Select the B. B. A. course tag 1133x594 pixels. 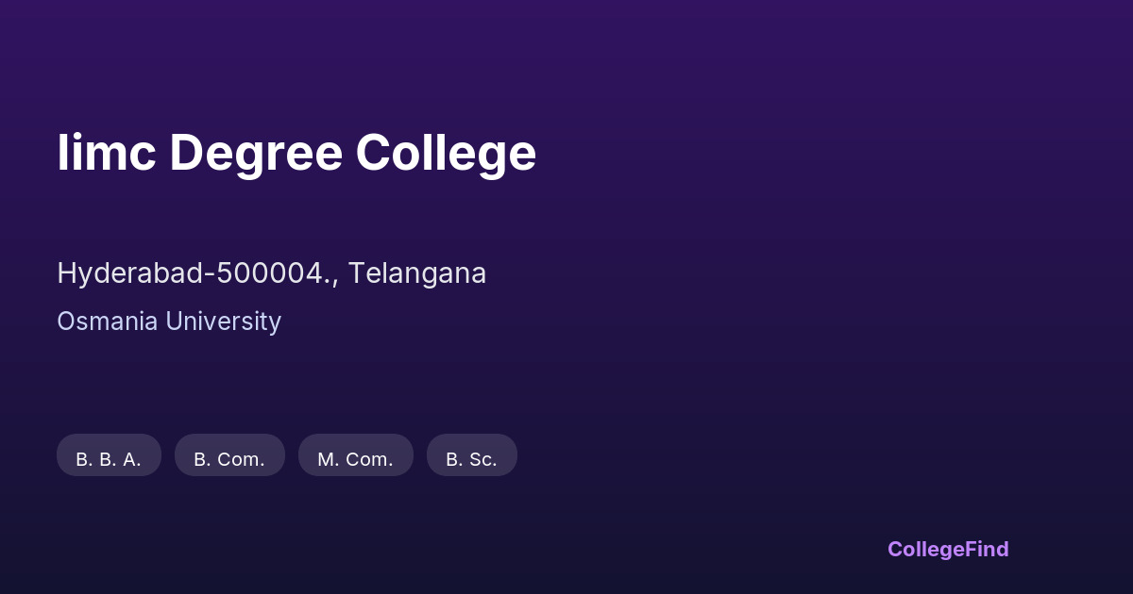[x=109, y=456]
